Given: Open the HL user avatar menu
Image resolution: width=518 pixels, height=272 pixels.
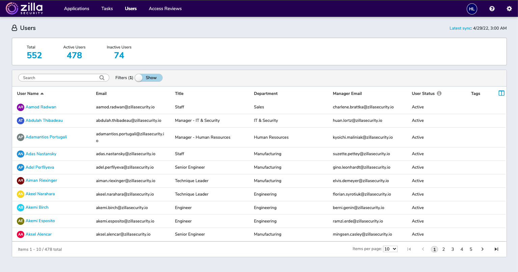Looking at the screenshot, I should click(x=472, y=9).
